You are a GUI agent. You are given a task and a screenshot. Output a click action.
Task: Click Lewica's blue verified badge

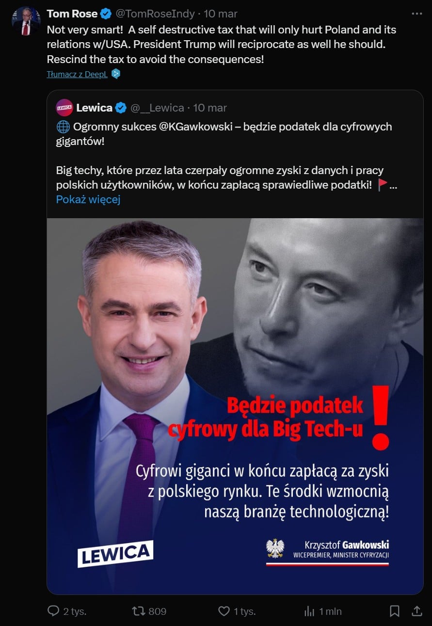(121, 108)
